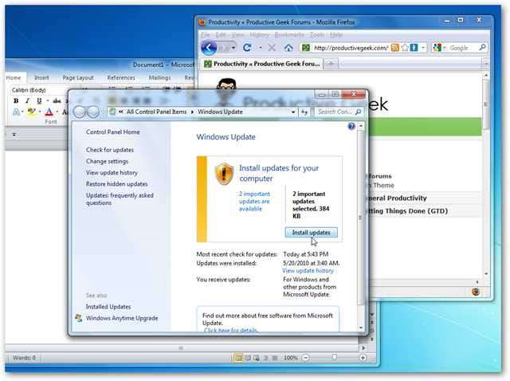The image size is (510, 381).
Task: Open Restore hidden updates link
Action: coord(117,184)
